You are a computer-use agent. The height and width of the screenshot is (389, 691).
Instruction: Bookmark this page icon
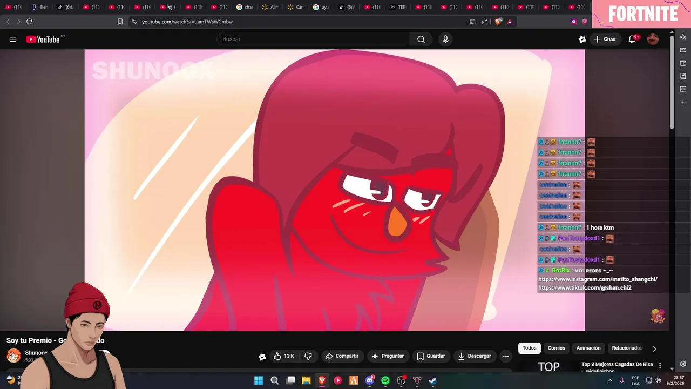click(120, 22)
